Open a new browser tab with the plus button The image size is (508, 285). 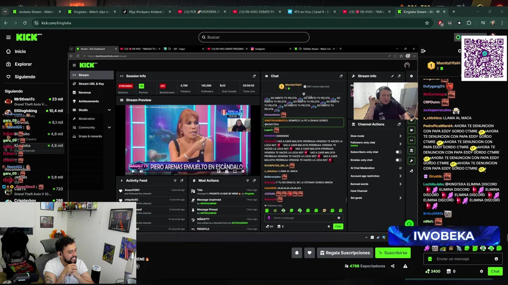pyautogui.click(x=454, y=11)
